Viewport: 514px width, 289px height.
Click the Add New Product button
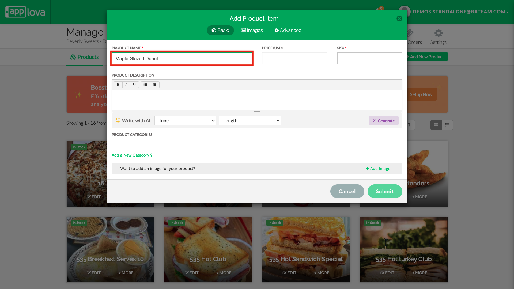point(428,57)
